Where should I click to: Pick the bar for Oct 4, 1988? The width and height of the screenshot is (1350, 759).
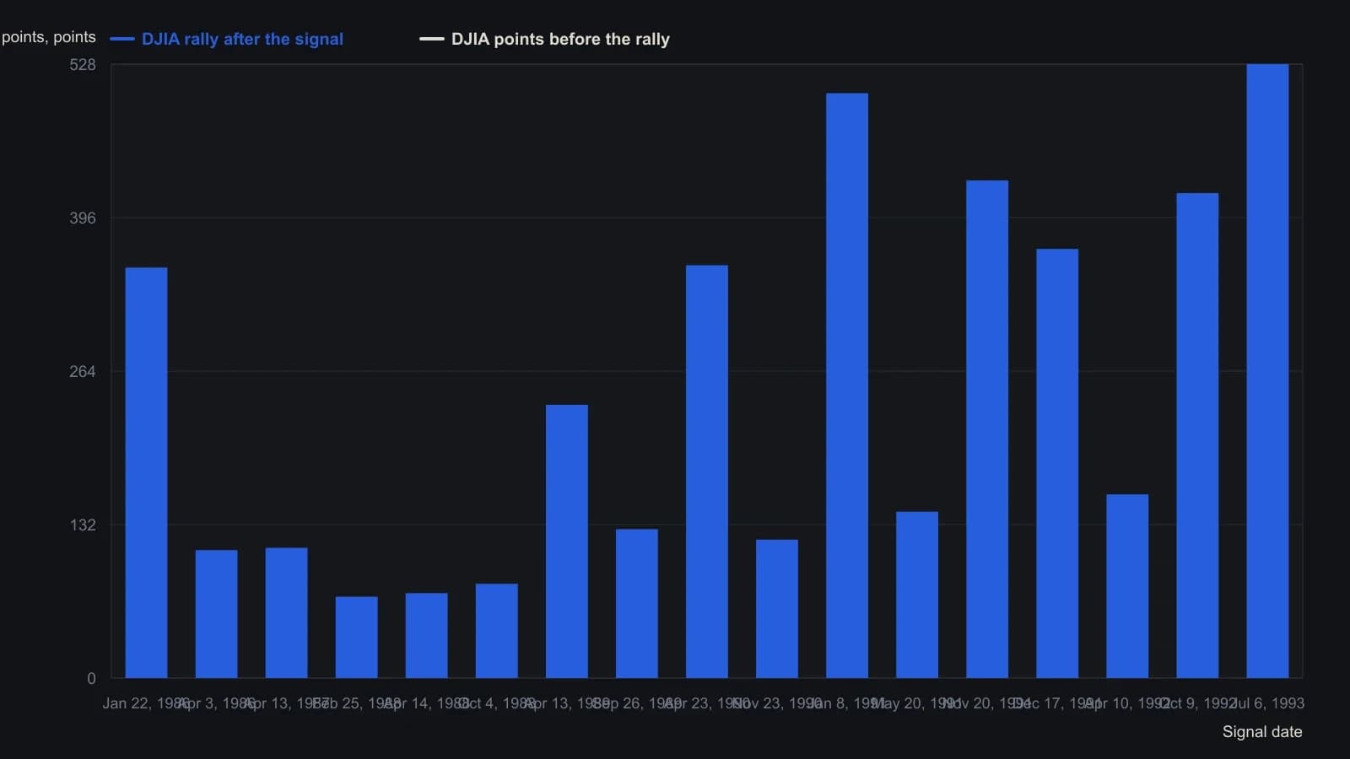(x=496, y=631)
